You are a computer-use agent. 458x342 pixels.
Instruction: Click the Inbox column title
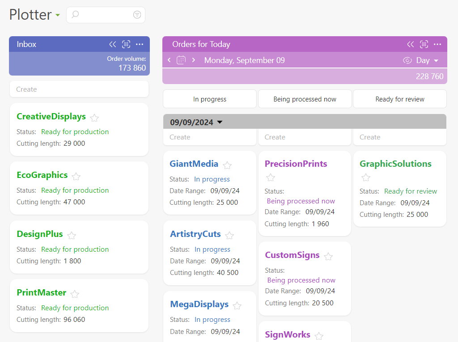26,44
